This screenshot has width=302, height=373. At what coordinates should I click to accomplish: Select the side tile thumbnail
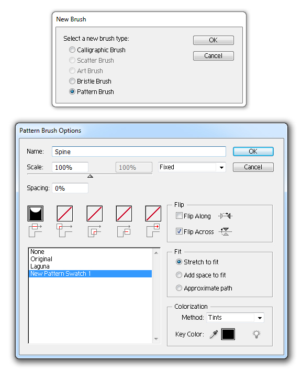(36, 213)
